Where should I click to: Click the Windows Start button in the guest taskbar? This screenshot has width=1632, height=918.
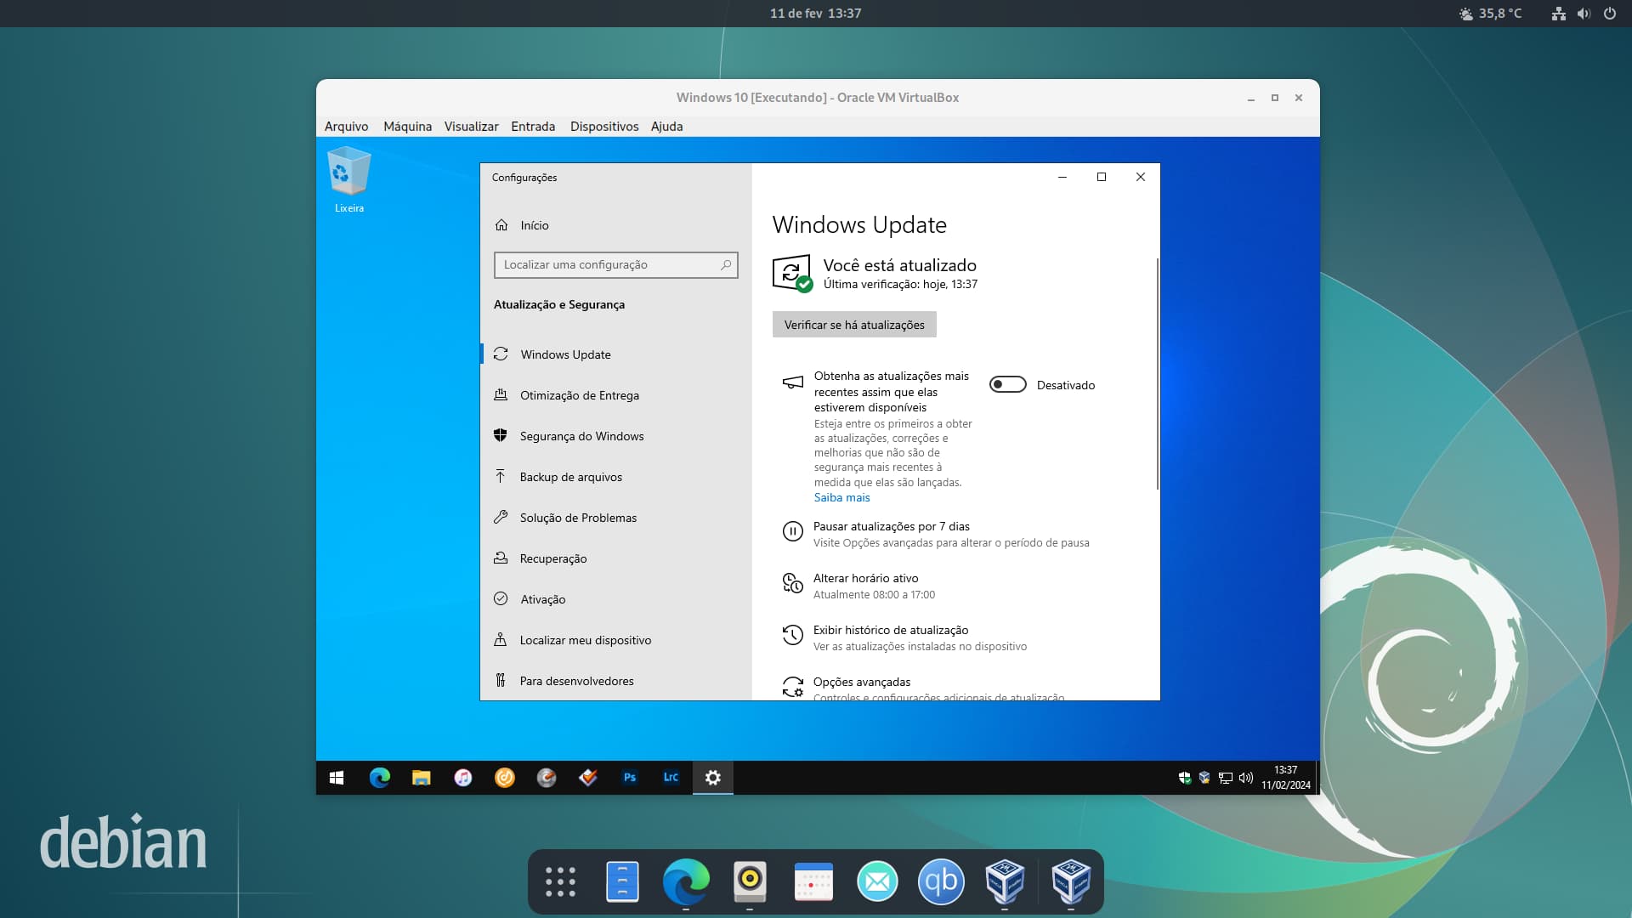[x=337, y=778]
